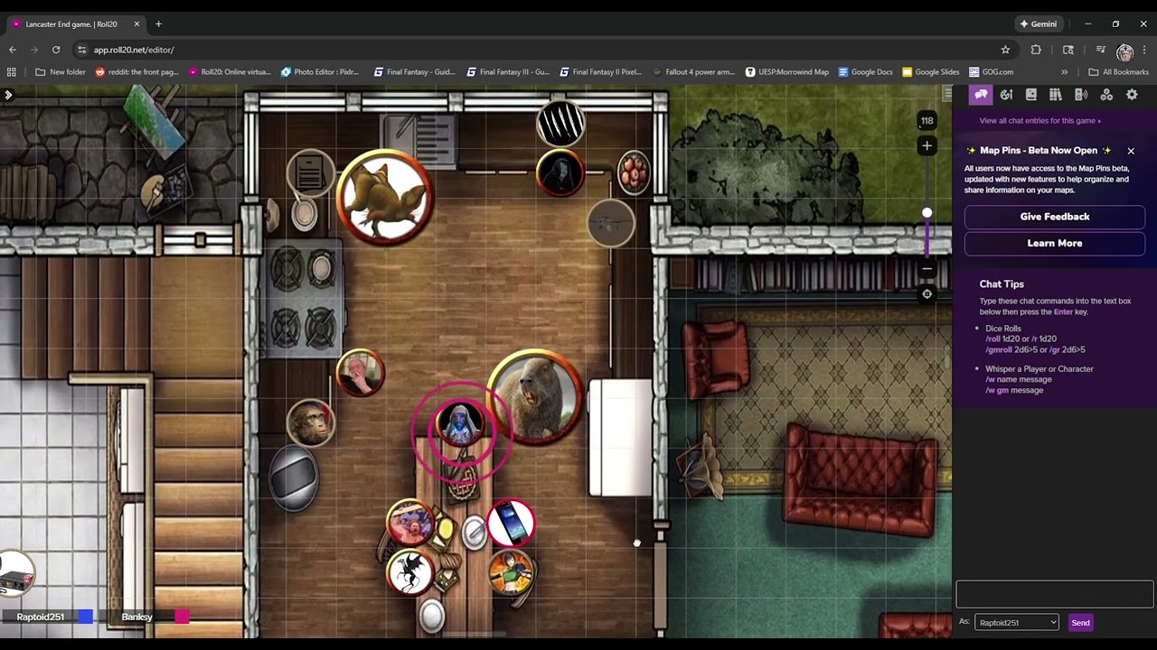The height and width of the screenshot is (650, 1157).
Task: Open the Jukebox tab
Action: click(x=1080, y=95)
